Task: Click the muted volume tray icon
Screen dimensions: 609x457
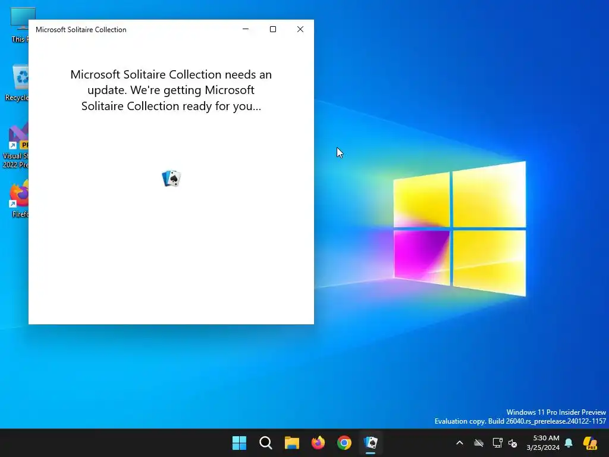Action: coord(513,443)
